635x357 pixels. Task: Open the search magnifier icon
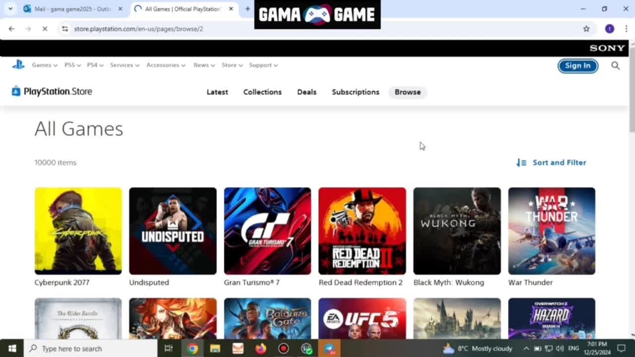[x=615, y=65]
